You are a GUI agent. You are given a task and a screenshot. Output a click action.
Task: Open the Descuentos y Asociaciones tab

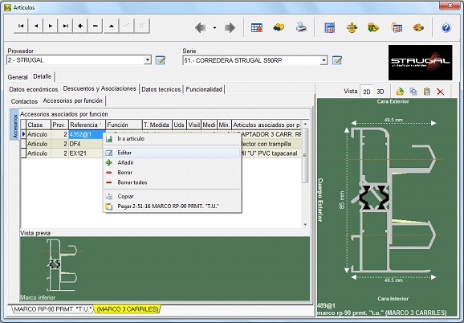point(100,88)
